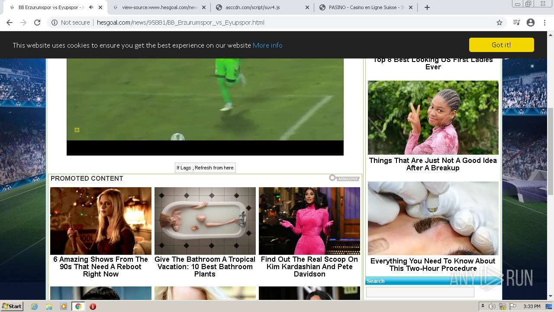Open the volume speaker tray icon
This screenshot has height=312, width=554.
pyautogui.click(x=492, y=306)
